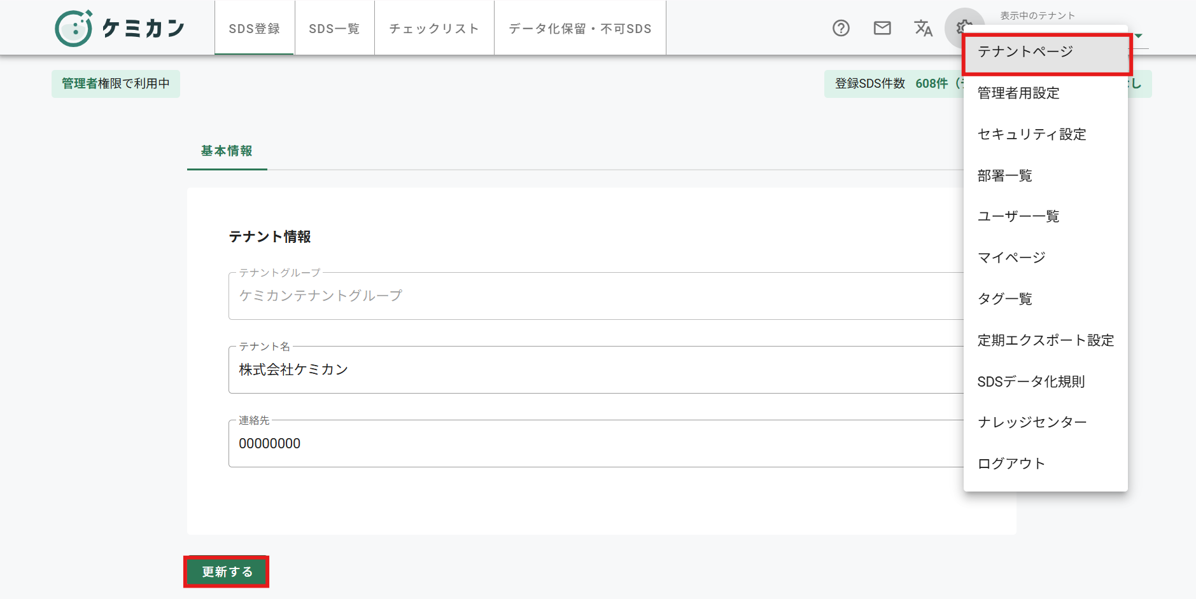Image resolution: width=1196 pixels, height=599 pixels.
Task: Open タグ一覧 menu item
Action: coord(1046,299)
